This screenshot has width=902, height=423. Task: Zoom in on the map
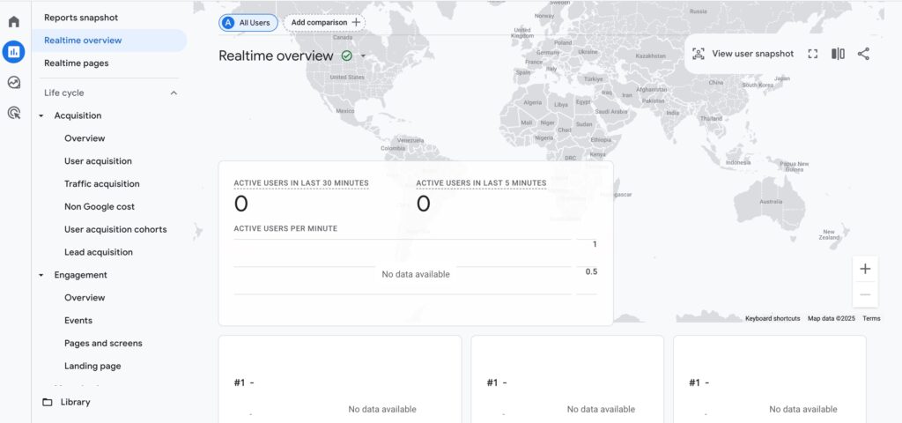(865, 269)
